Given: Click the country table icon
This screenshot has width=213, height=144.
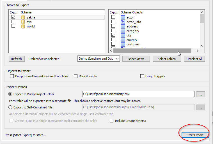Looking at the screenshot, I should [x=123, y=40].
